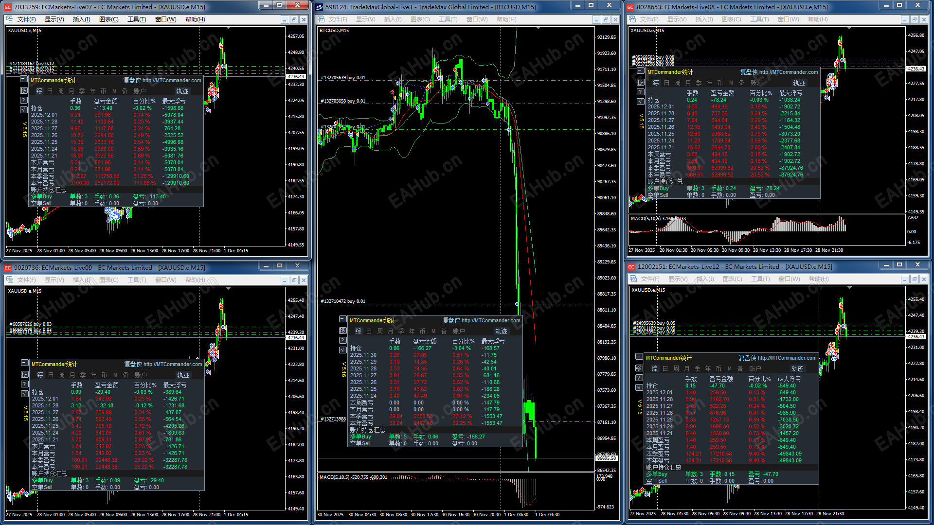Click the 移 move icon beside BTCUSD panel

click(x=342, y=331)
